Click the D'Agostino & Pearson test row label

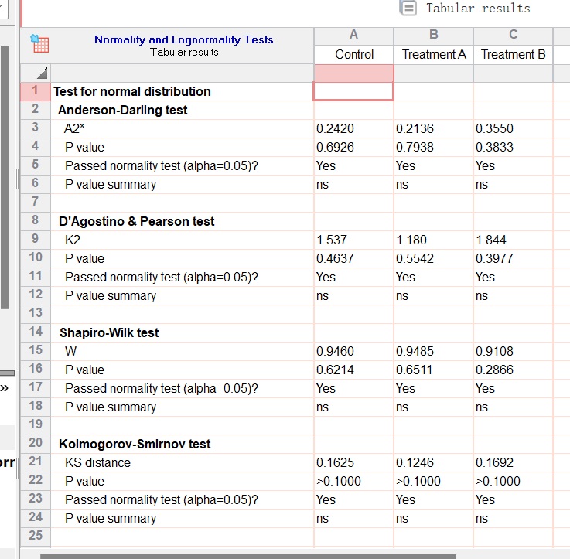(137, 221)
